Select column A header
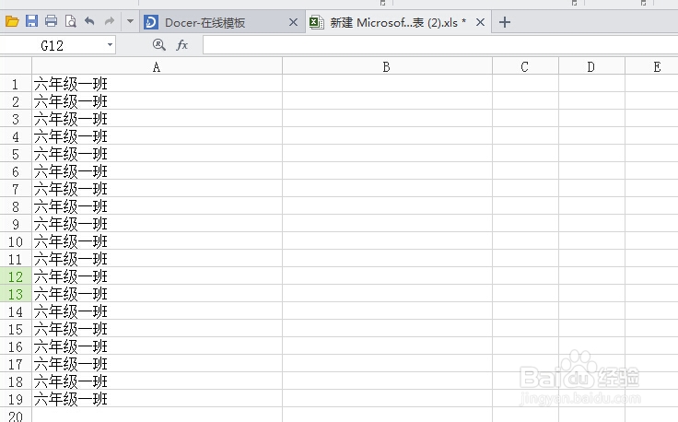Viewport: 678px width, 422px height. (157, 66)
